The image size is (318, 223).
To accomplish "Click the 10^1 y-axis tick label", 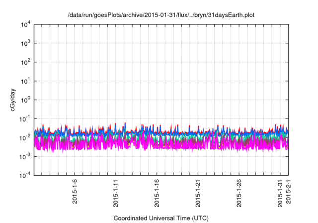I will (25, 81).
